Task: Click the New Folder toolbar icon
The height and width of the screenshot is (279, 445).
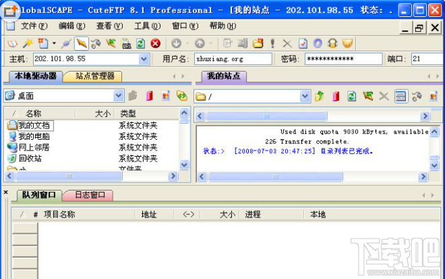Action: 258,43
